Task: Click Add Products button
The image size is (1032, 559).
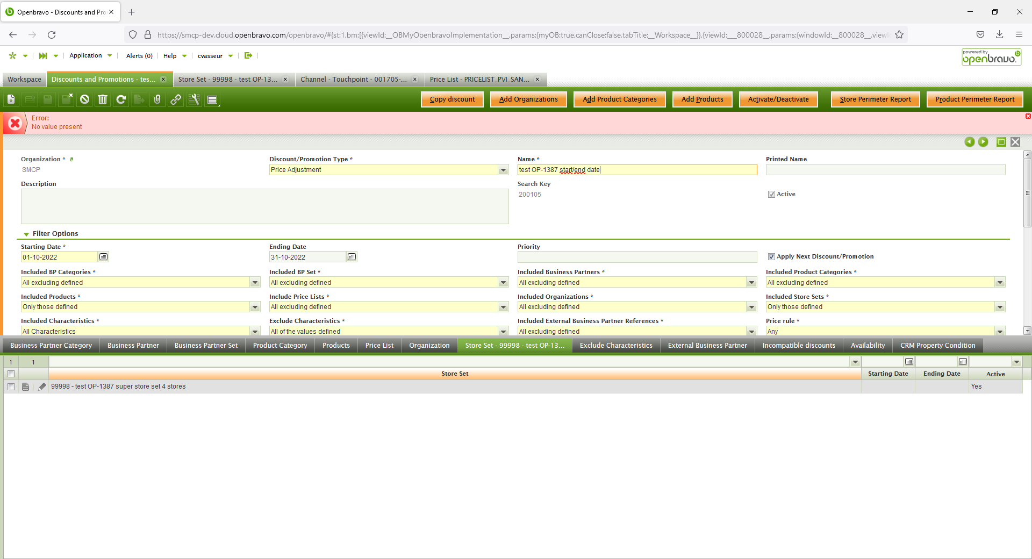Action: 702,99
